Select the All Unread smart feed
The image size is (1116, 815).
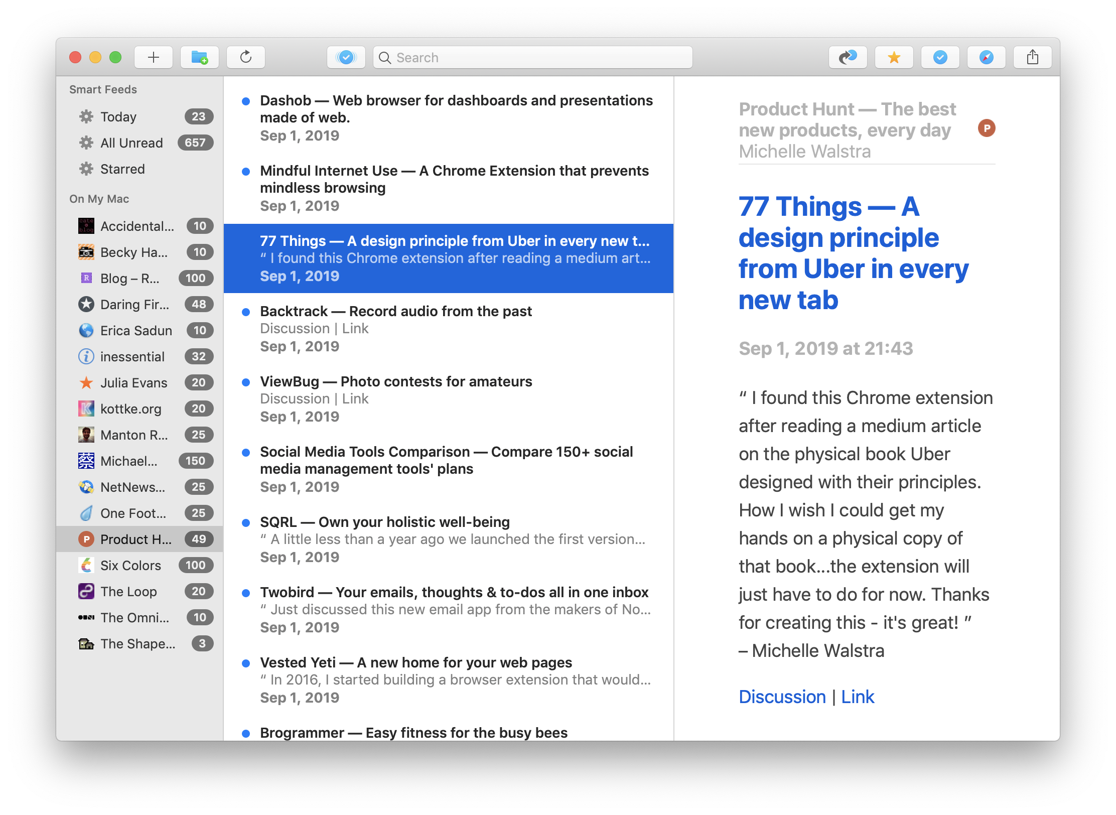131,143
